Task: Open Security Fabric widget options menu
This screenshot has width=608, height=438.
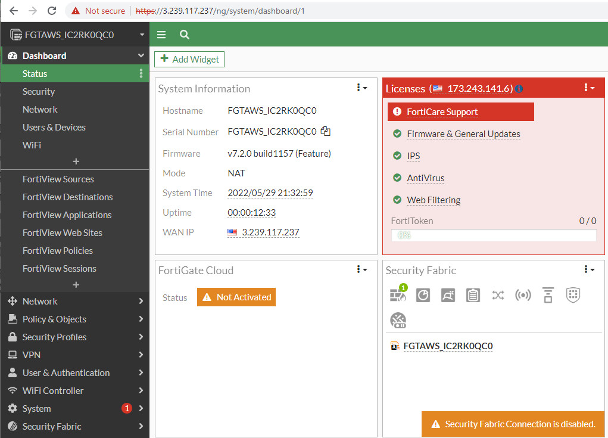Action: tap(589, 269)
